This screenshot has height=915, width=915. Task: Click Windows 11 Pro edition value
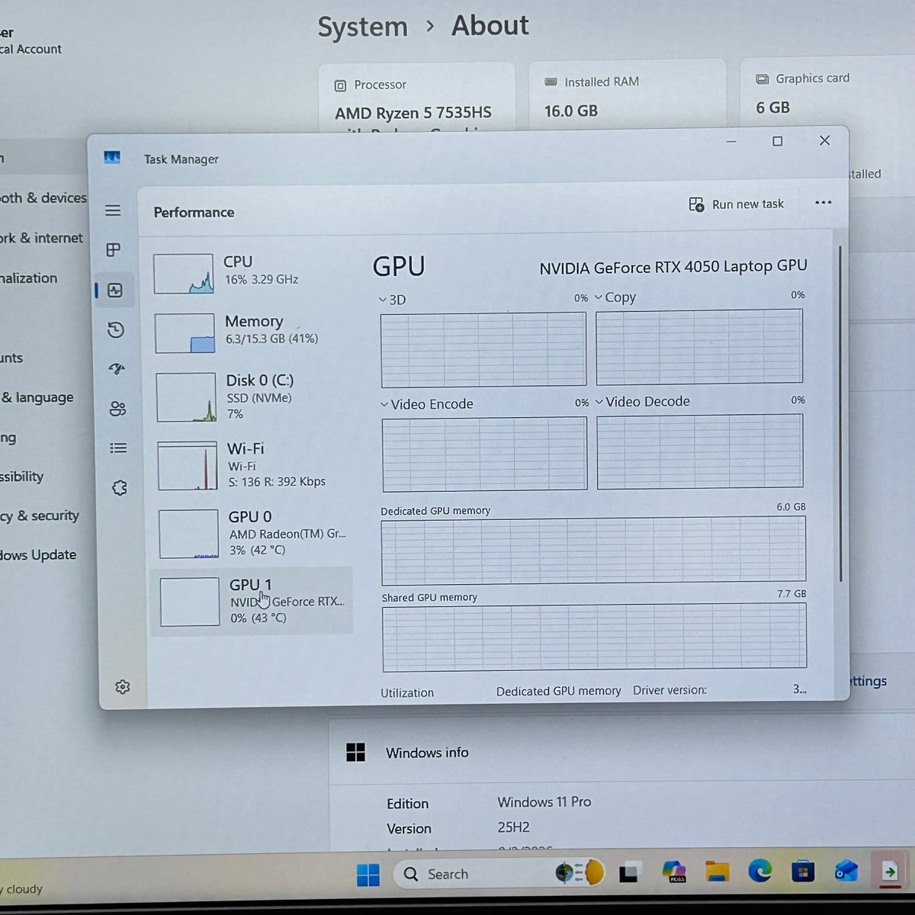(x=544, y=802)
